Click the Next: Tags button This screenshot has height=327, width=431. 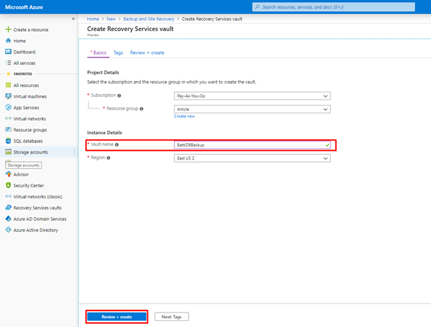pyautogui.click(x=171, y=317)
